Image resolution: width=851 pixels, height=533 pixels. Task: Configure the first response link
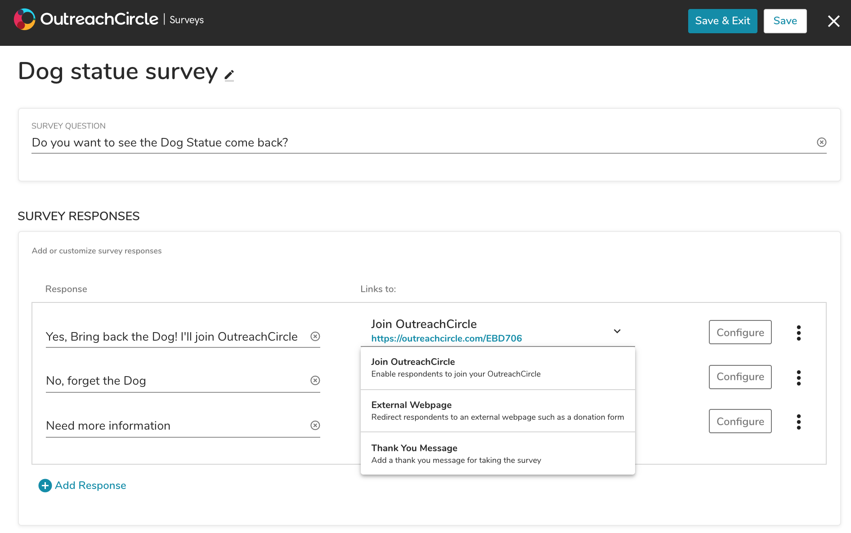pyautogui.click(x=740, y=332)
